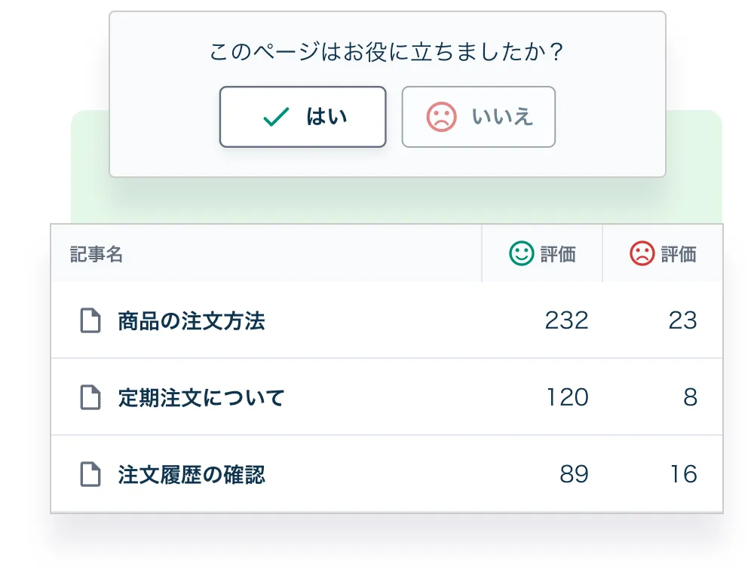Click positive rating count 120
The width and height of the screenshot is (754, 588).
567,397
